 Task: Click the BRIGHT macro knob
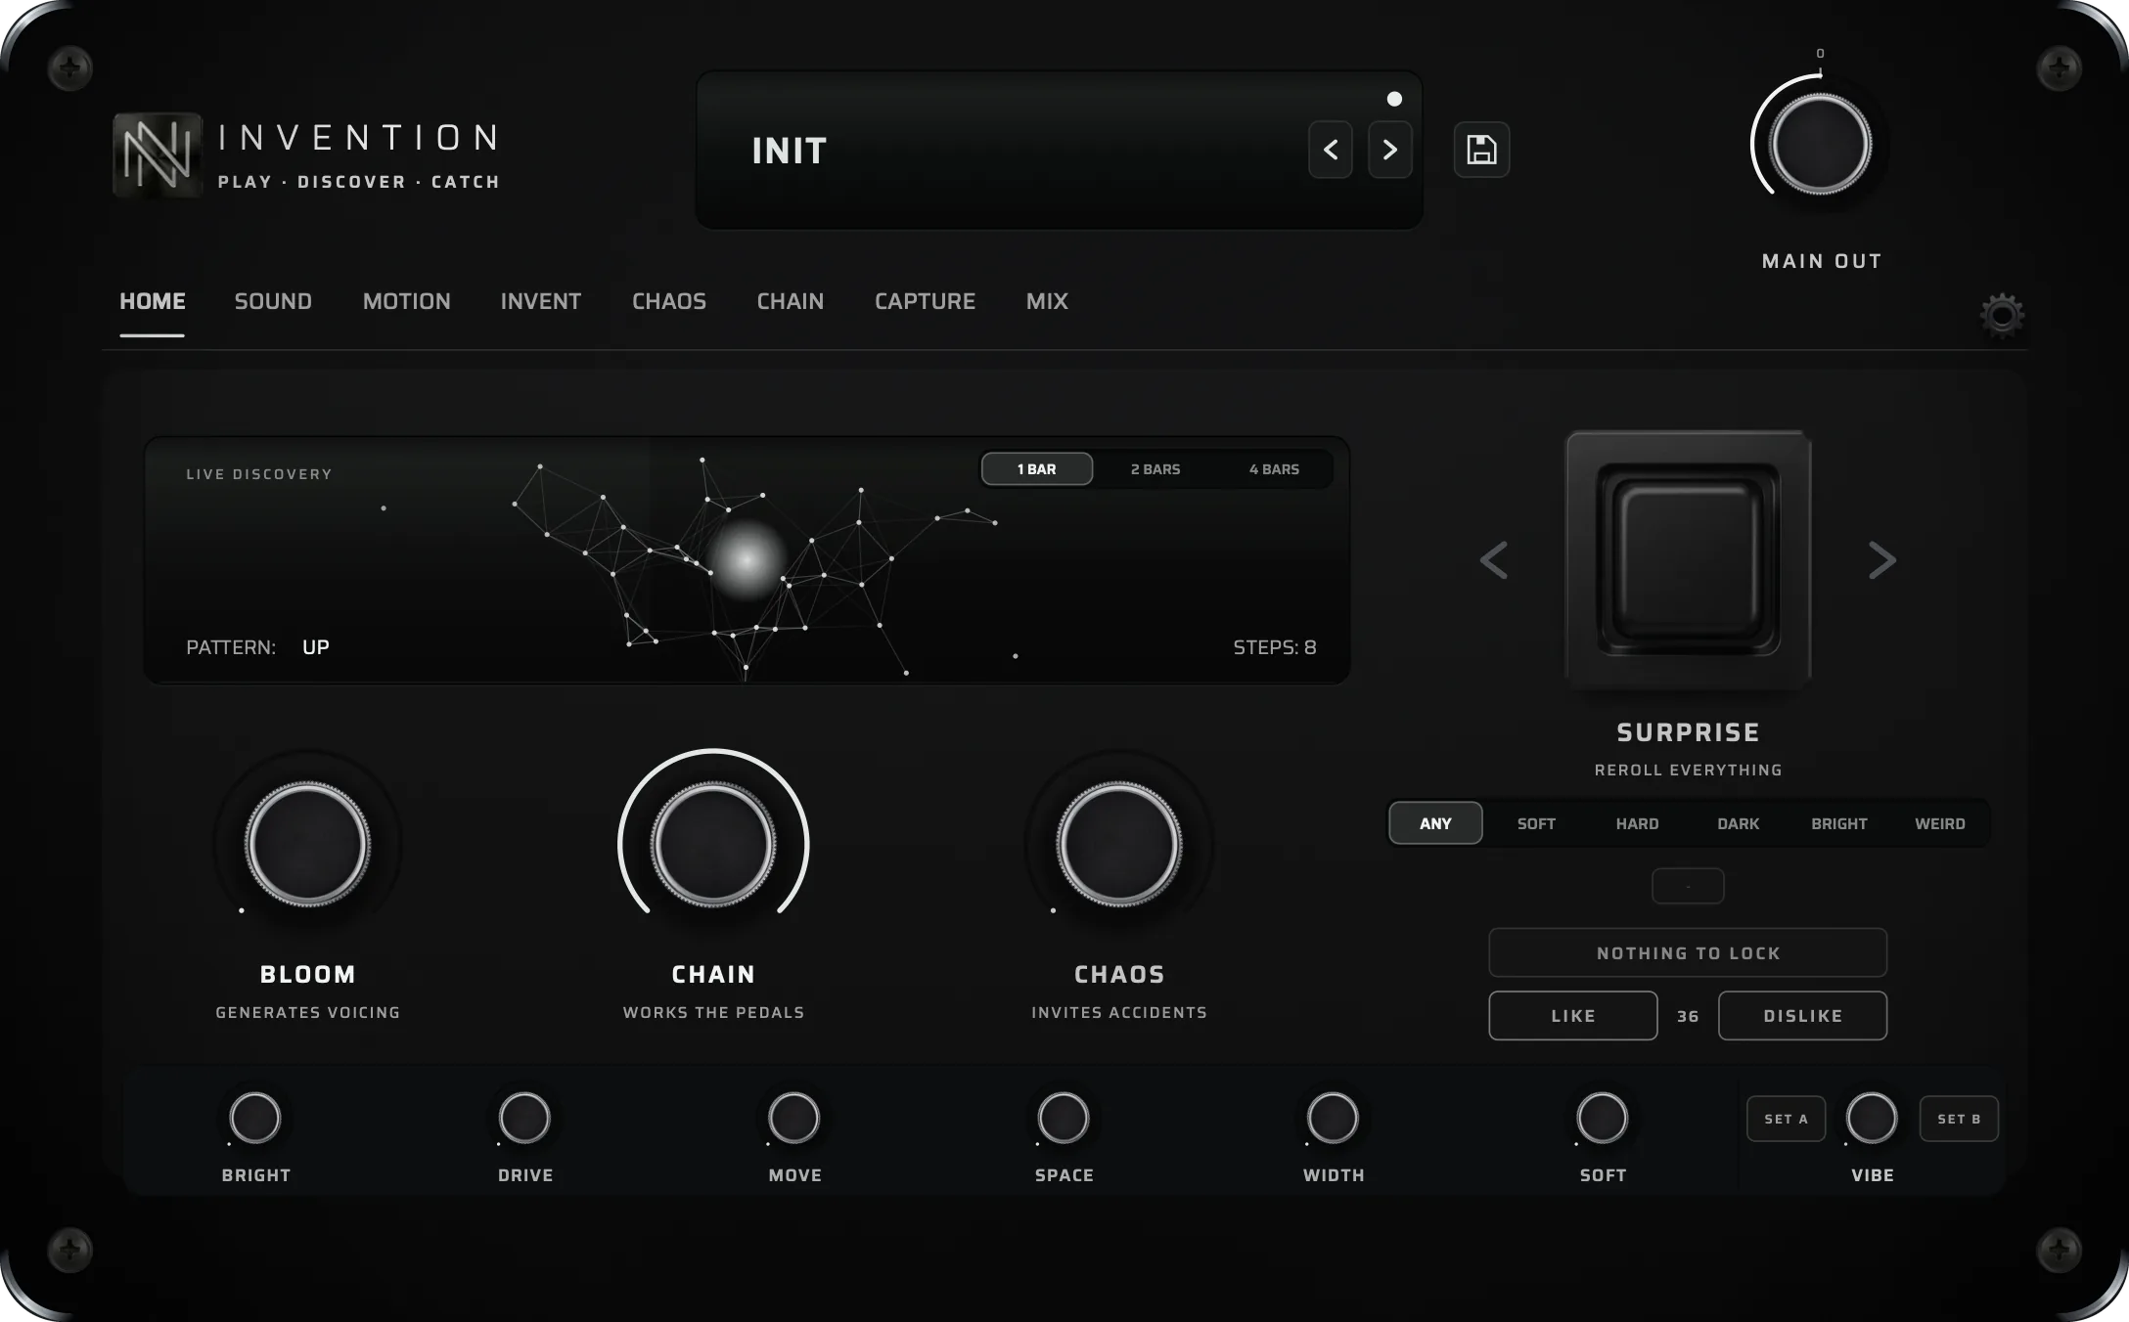255,1118
